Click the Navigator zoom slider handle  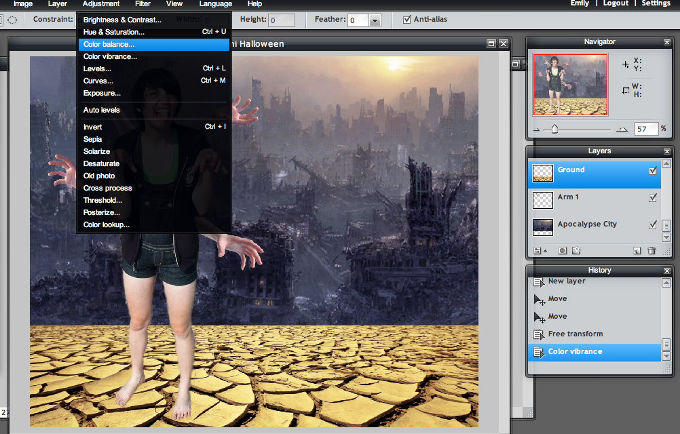coord(554,129)
